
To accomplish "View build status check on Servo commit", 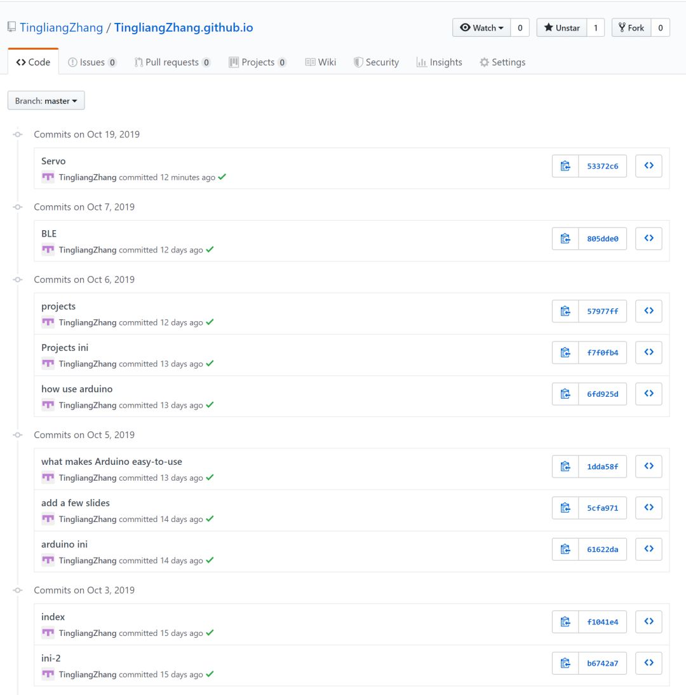I will (222, 177).
